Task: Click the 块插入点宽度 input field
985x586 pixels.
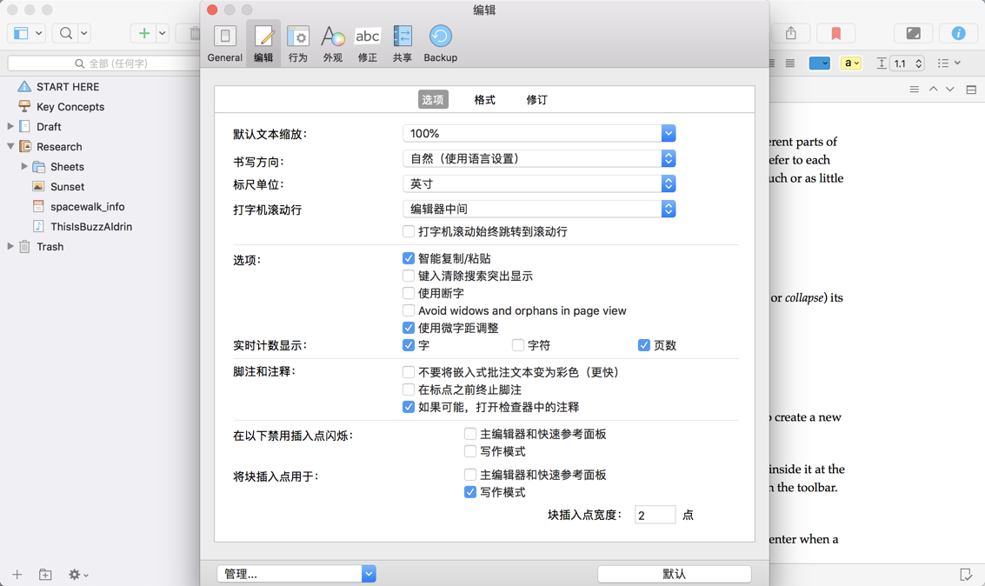Action: pyautogui.click(x=656, y=514)
